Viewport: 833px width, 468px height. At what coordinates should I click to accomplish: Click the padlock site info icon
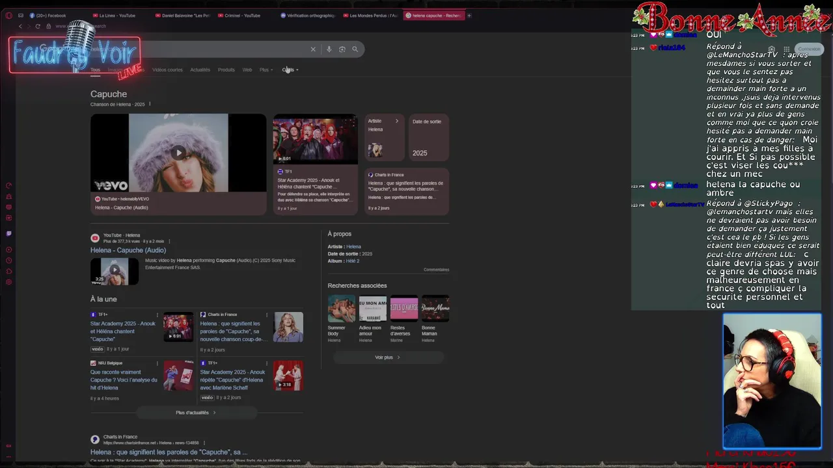[49, 26]
